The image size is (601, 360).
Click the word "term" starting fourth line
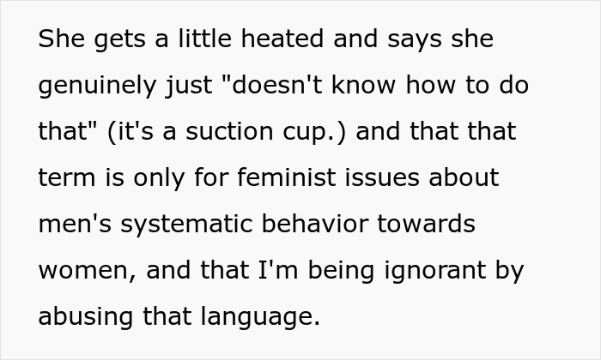coord(67,178)
